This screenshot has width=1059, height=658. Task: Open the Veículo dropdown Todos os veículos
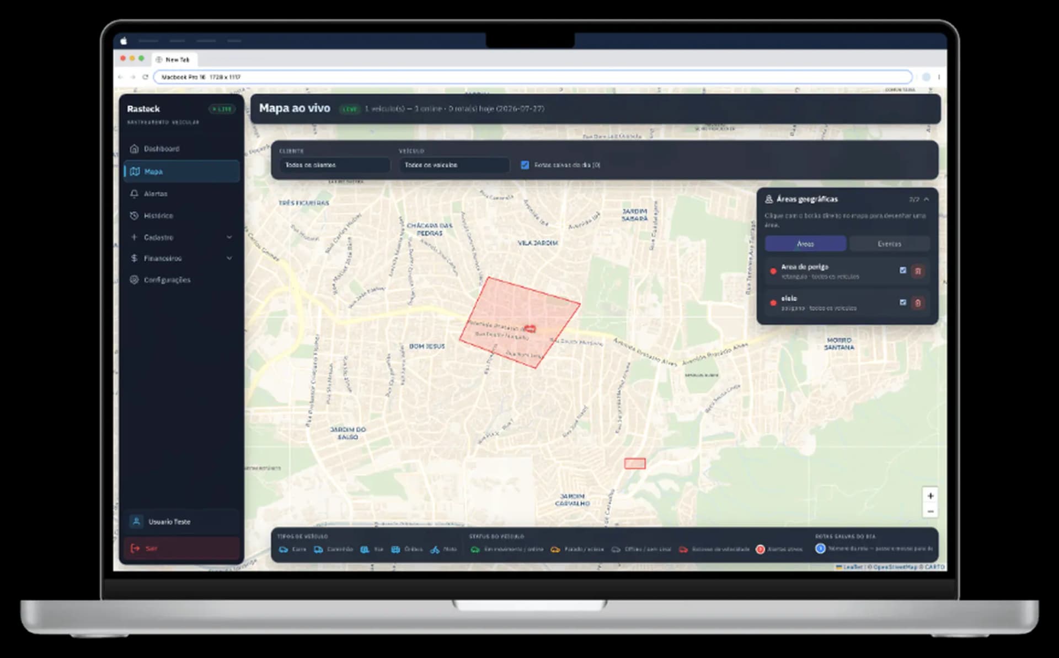pyautogui.click(x=454, y=165)
